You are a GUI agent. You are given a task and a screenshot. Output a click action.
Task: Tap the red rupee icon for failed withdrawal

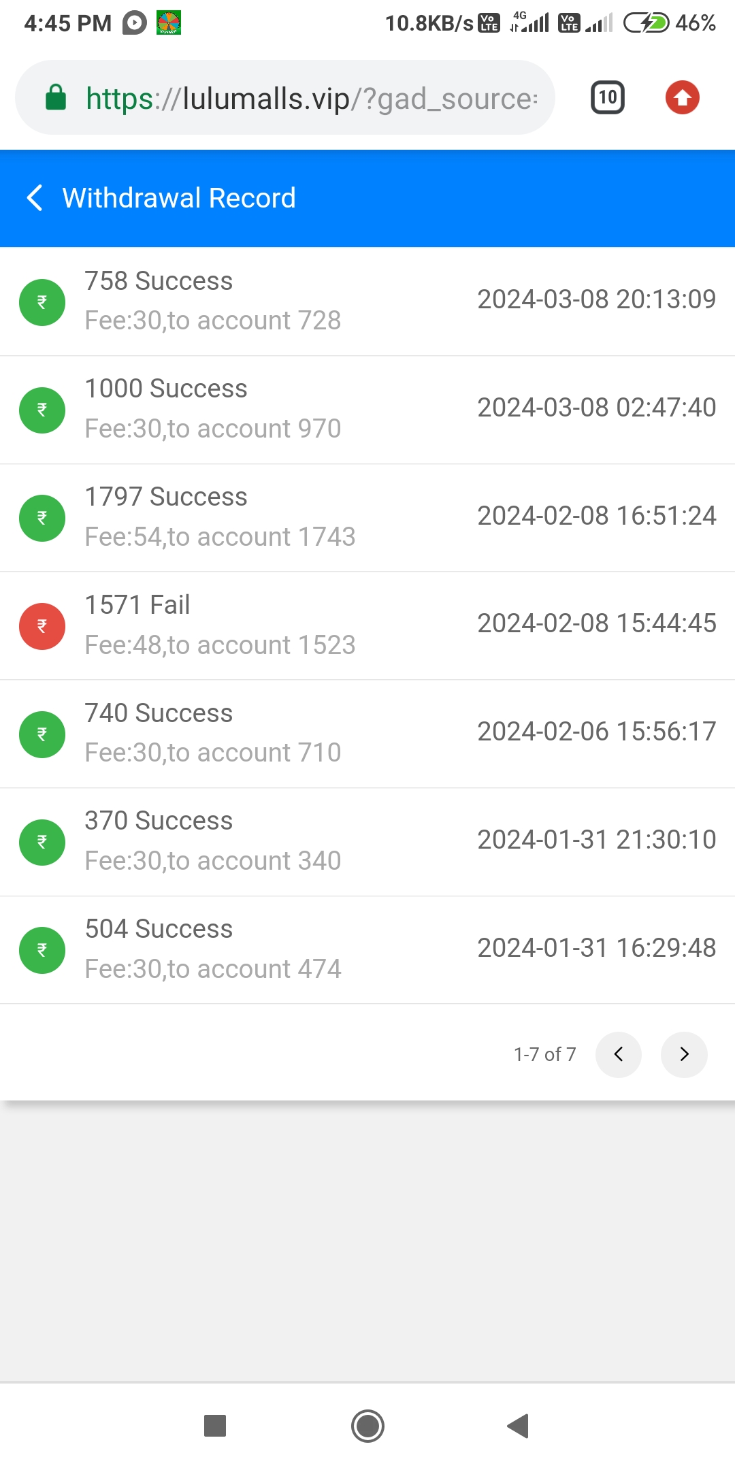tap(42, 626)
